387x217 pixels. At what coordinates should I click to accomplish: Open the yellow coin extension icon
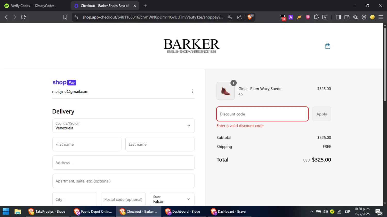[372, 17]
